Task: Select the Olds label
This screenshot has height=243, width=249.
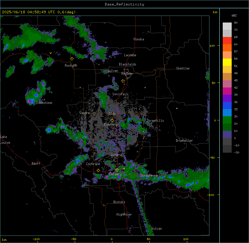Action: click(x=112, y=114)
